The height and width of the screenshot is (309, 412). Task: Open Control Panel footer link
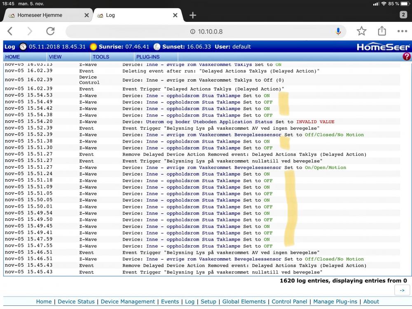[289, 302]
